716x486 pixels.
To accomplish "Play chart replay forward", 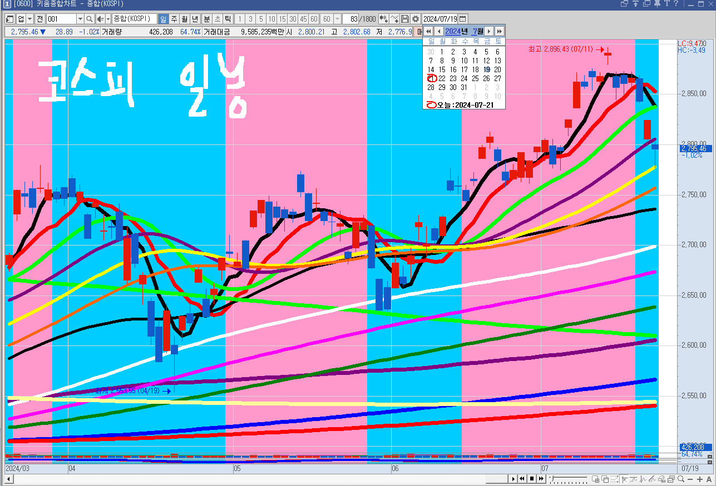I will [x=513, y=479].
